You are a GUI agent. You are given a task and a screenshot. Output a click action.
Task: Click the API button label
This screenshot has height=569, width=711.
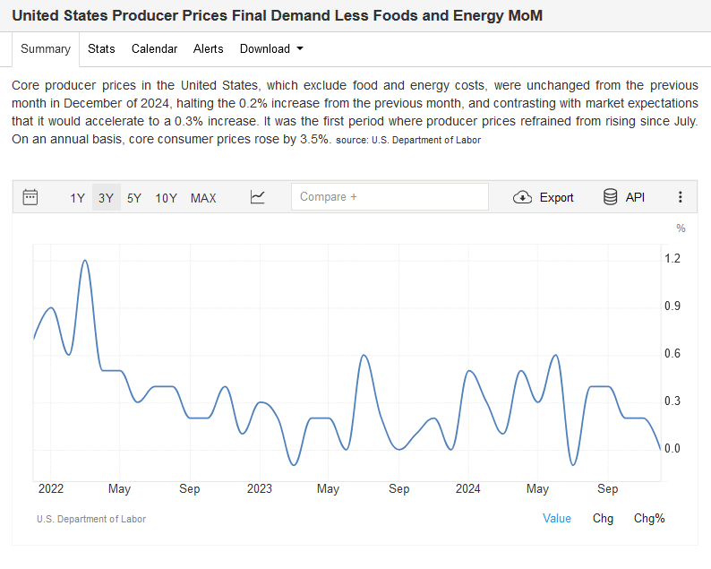[635, 197]
